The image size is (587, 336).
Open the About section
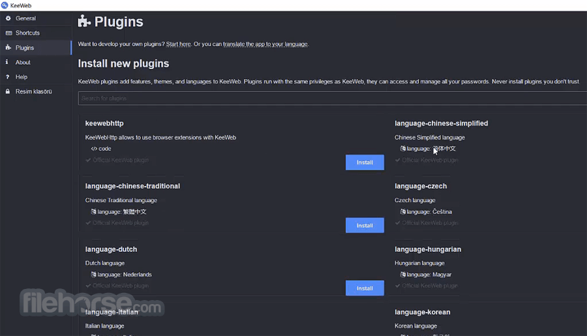pyautogui.click(x=36, y=62)
